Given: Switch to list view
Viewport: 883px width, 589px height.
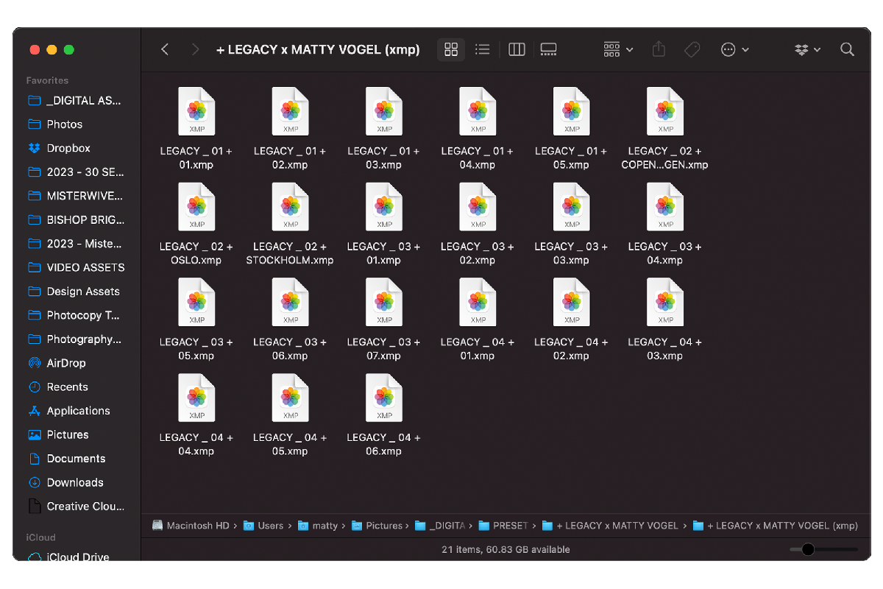Looking at the screenshot, I should click(x=483, y=49).
